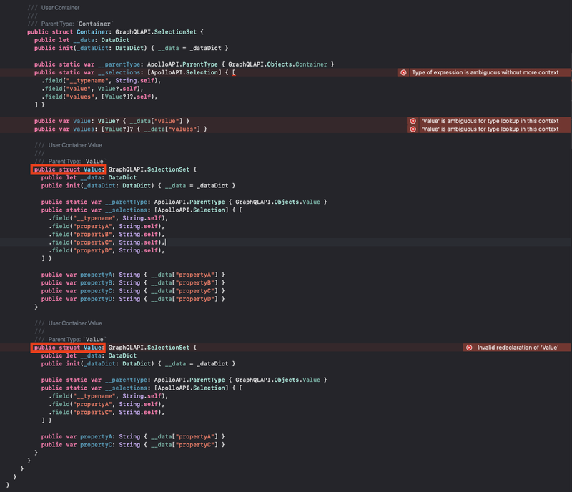
Task: Click the second "'Value' is ambiguous for type lookup" message
Action: [491, 128]
